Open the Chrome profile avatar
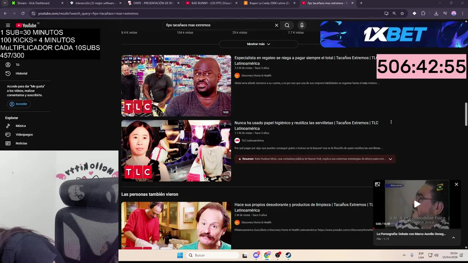The height and width of the screenshot is (263, 468). pyautogui.click(x=454, y=13)
